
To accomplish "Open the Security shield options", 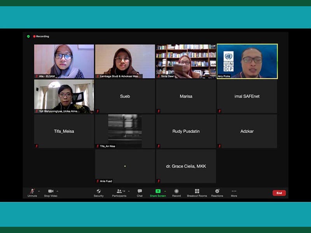I will pos(99,193).
